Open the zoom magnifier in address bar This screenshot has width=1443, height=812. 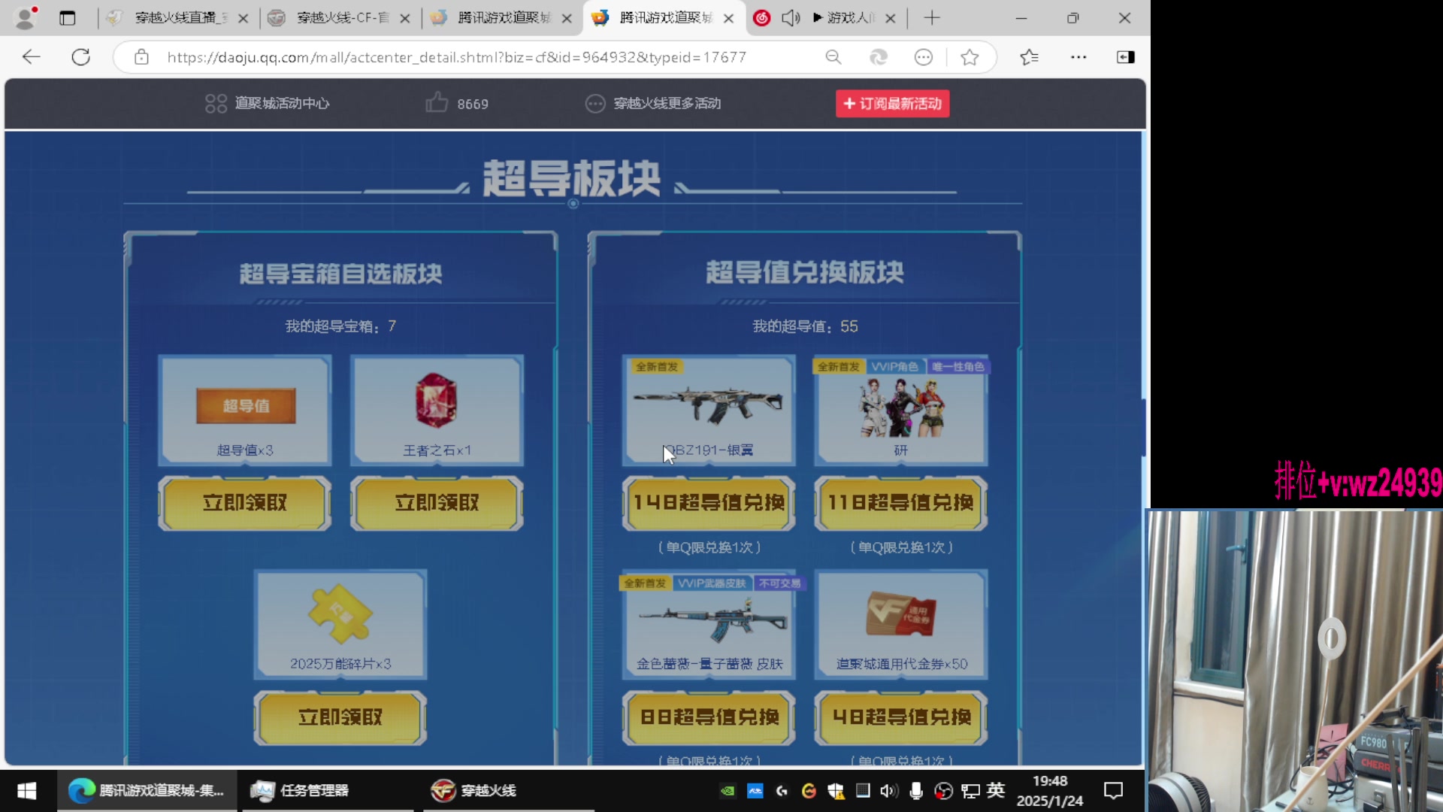pos(833,57)
